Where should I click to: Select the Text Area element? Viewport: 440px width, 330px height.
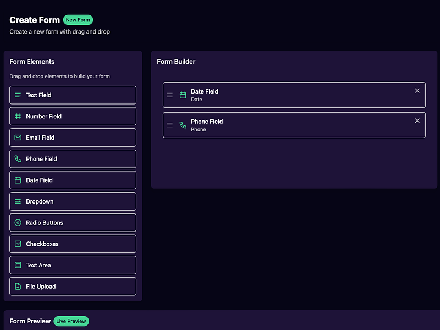click(x=73, y=265)
